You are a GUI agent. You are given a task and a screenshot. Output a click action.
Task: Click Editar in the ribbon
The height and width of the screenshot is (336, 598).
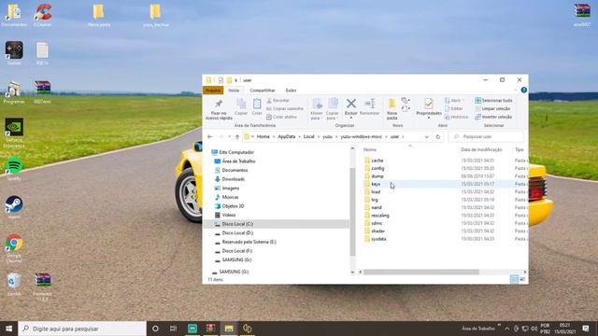[454, 108]
